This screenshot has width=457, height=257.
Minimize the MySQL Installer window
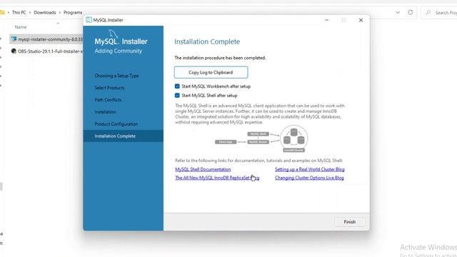327,20
